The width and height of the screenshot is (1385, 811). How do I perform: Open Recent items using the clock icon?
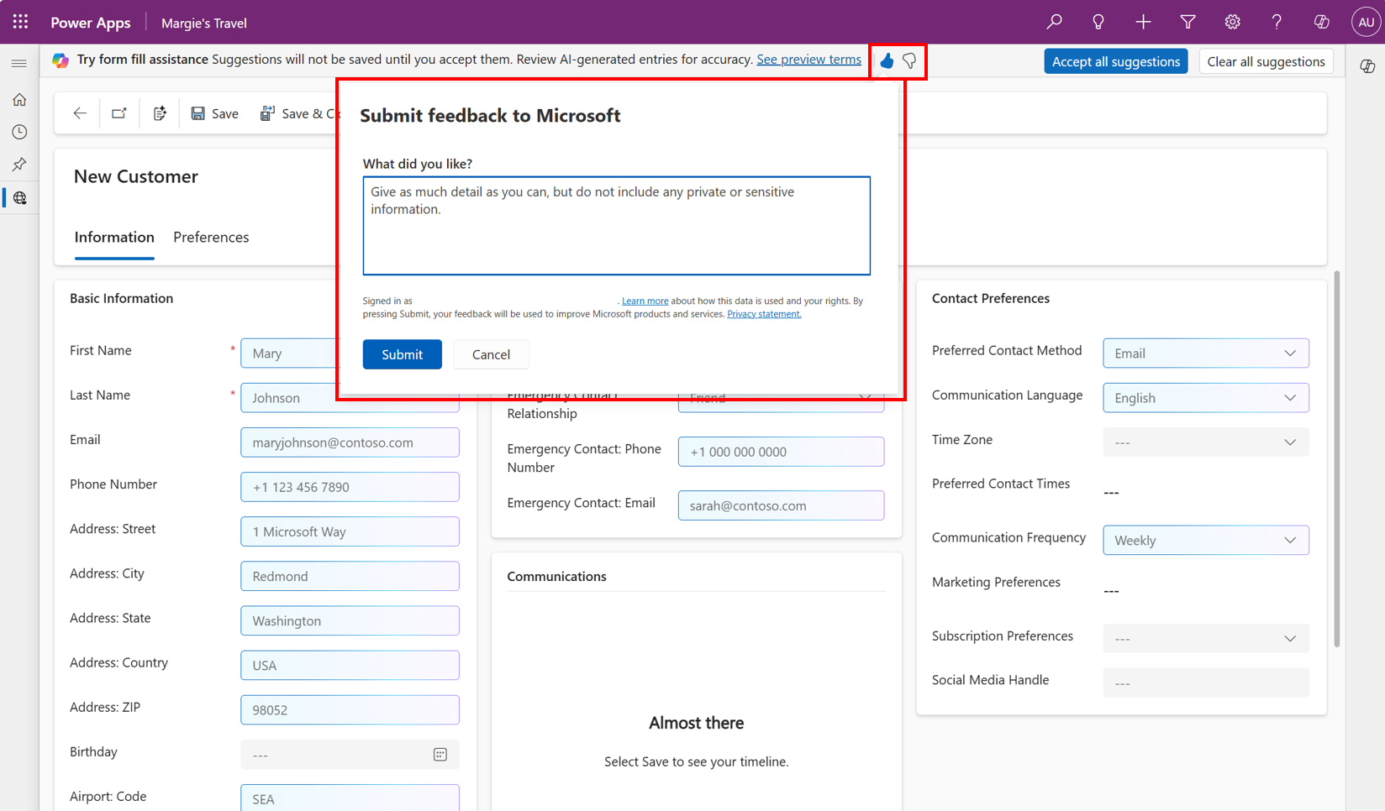click(x=18, y=132)
